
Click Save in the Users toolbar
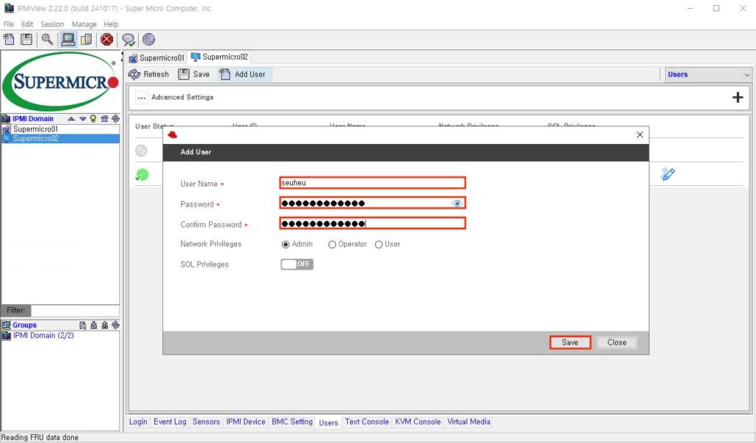click(x=194, y=75)
